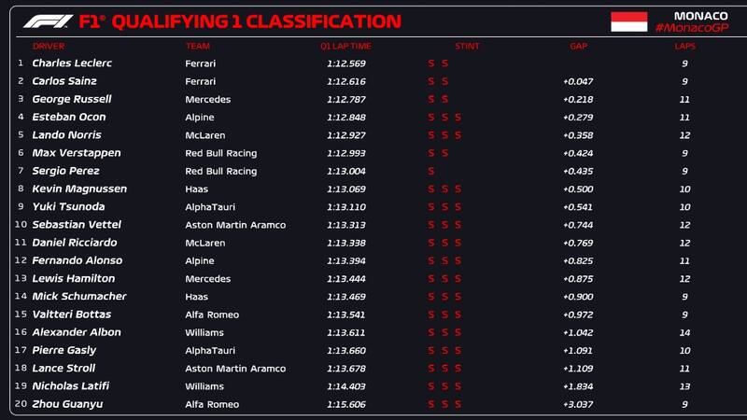Click the LAPS column header

click(x=685, y=46)
